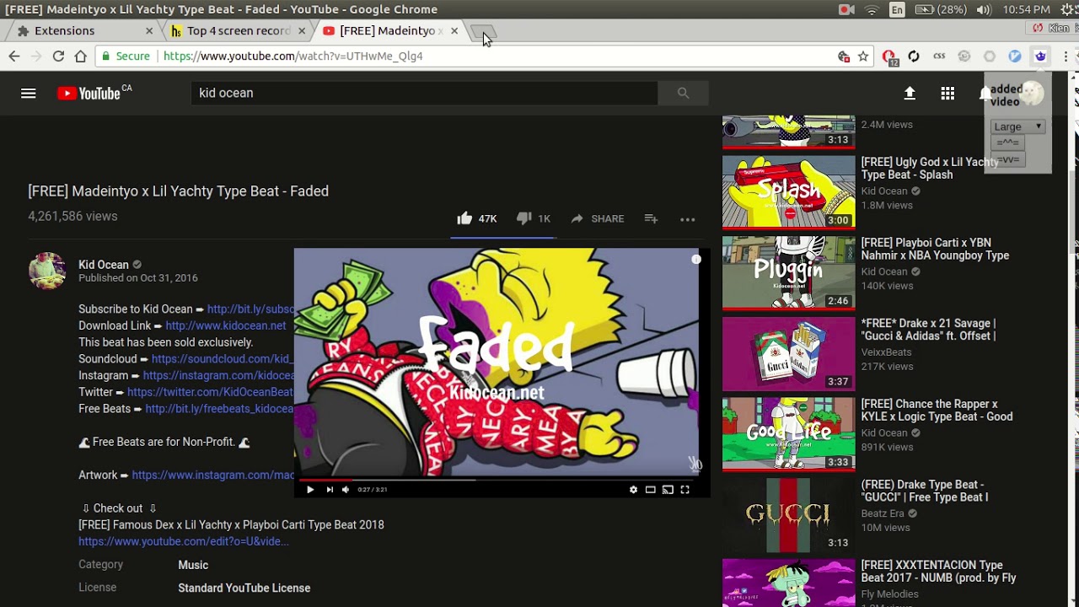Open video player settings gear

click(633, 489)
